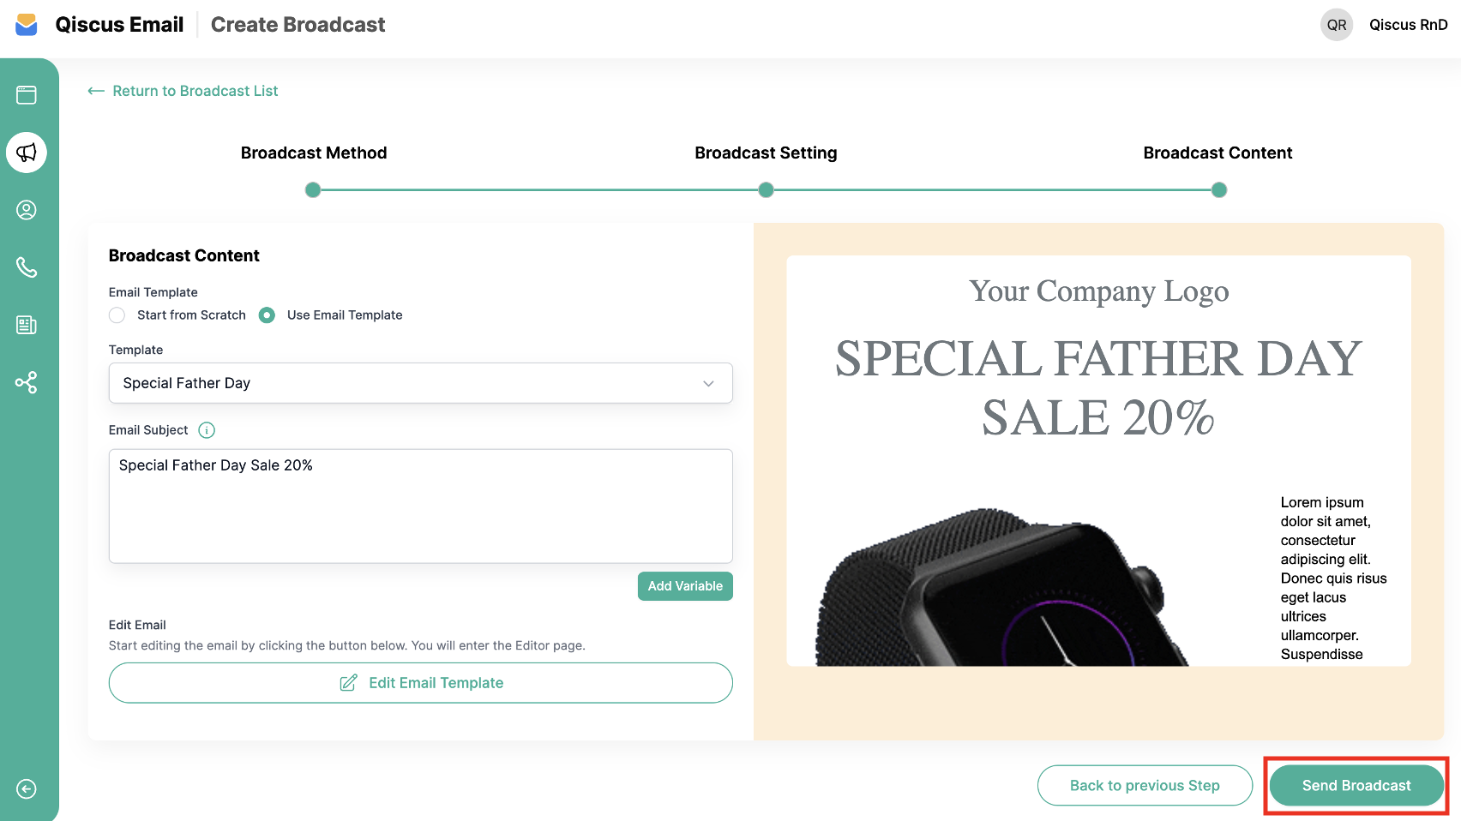Click into the Email Subject text field
Image resolution: width=1461 pixels, height=821 pixels.
(x=420, y=506)
